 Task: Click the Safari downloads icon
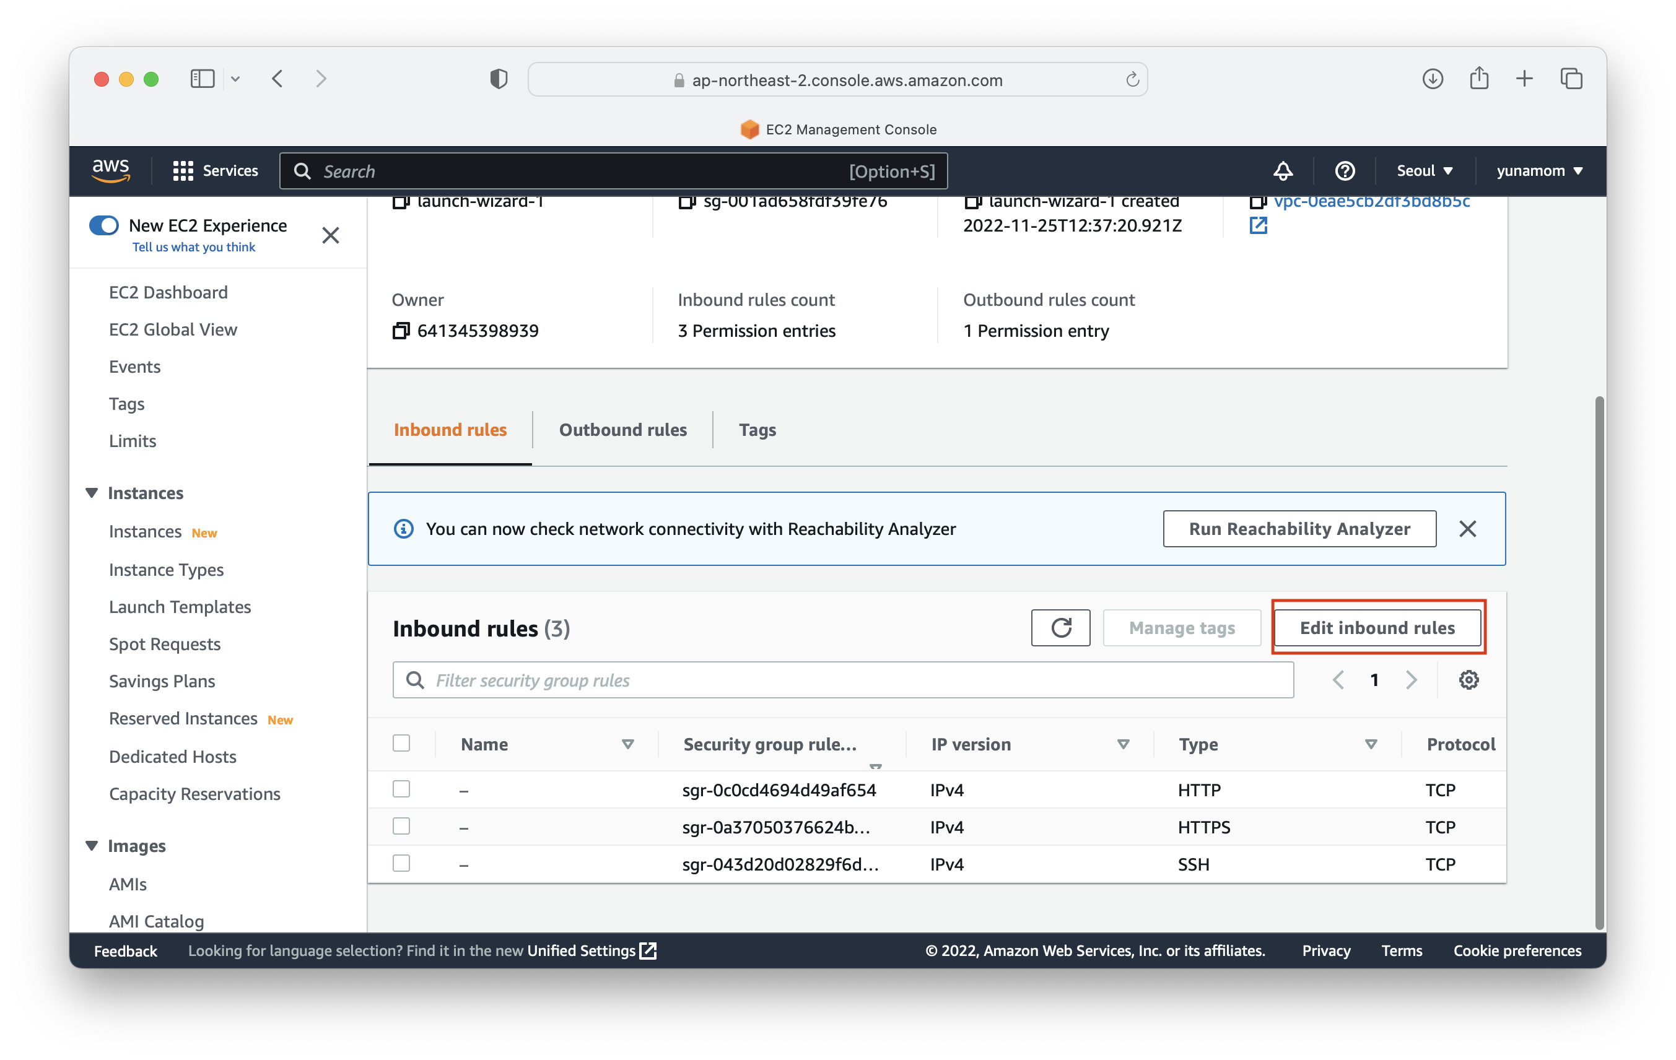pyautogui.click(x=1432, y=79)
